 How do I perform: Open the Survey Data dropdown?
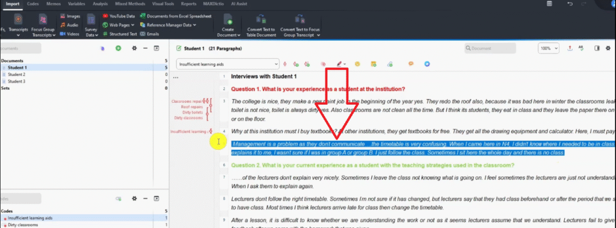[91, 26]
